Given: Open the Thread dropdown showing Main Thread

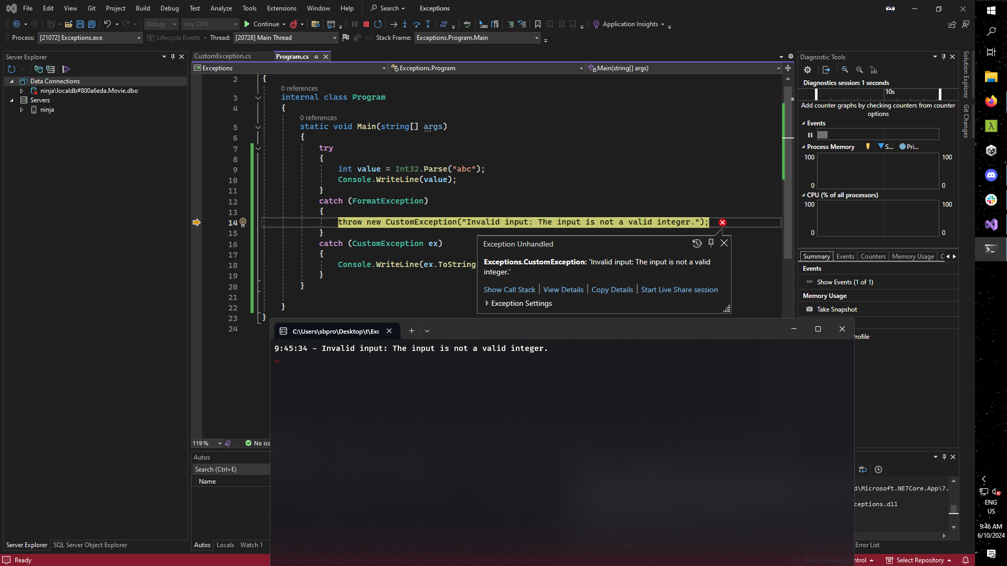Looking at the screenshot, I should coord(285,38).
